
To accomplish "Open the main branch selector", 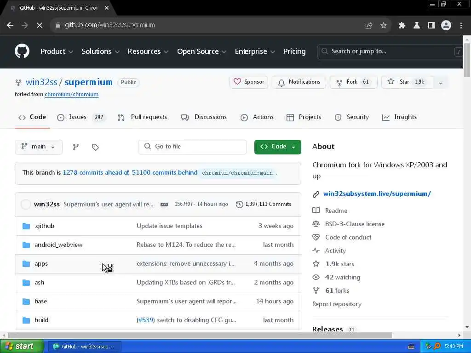I will click(x=39, y=147).
